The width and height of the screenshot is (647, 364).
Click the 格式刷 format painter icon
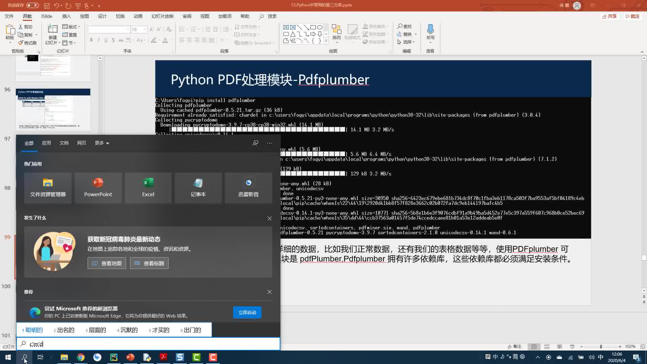pyautogui.click(x=21, y=43)
